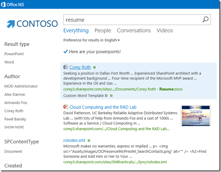Image resolution: width=221 pixels, height=172 pixels.
Task: Filter by author Armando Fox
Action: 16,103
